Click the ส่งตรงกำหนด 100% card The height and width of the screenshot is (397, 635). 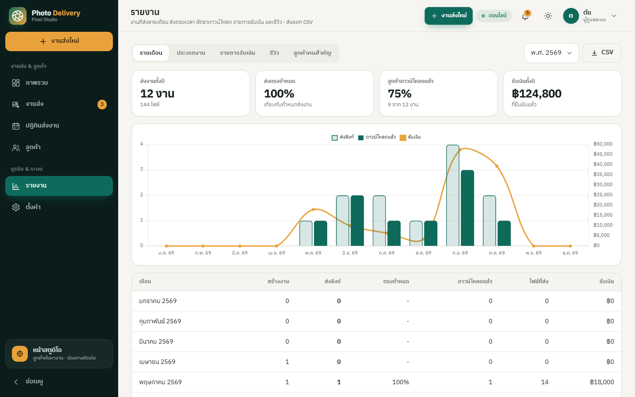click(314, 94)
